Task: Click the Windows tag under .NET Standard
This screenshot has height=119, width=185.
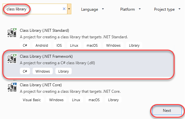Action: click(x=113, y=45)
